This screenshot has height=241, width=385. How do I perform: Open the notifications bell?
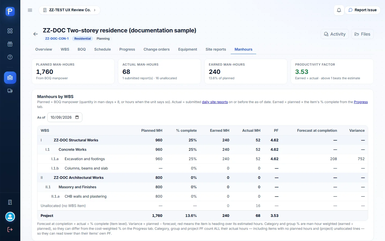[x=339, y=10]
